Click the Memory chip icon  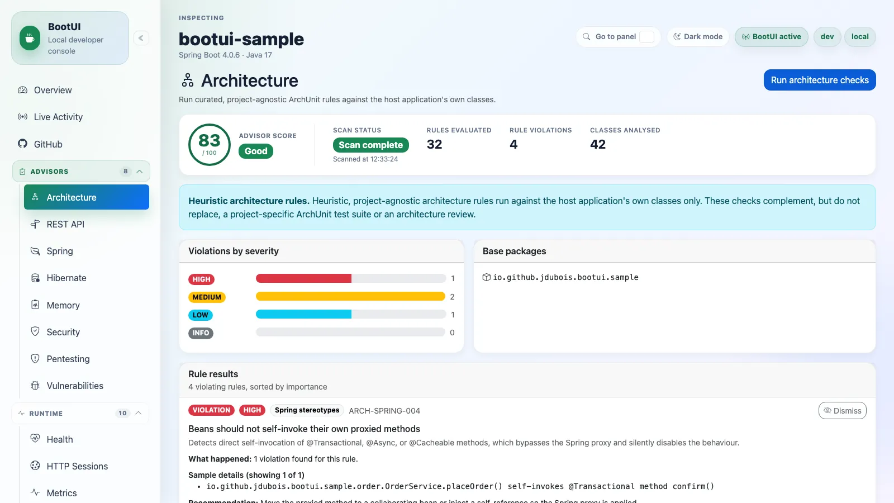coord(35,305)
